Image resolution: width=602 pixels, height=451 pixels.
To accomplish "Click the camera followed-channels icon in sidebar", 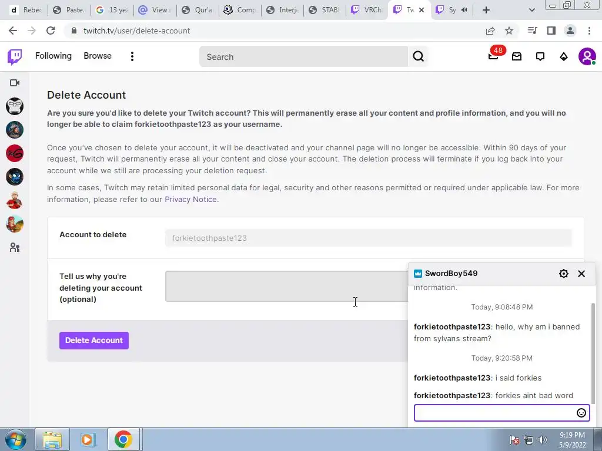I will [x=15, y=83].
